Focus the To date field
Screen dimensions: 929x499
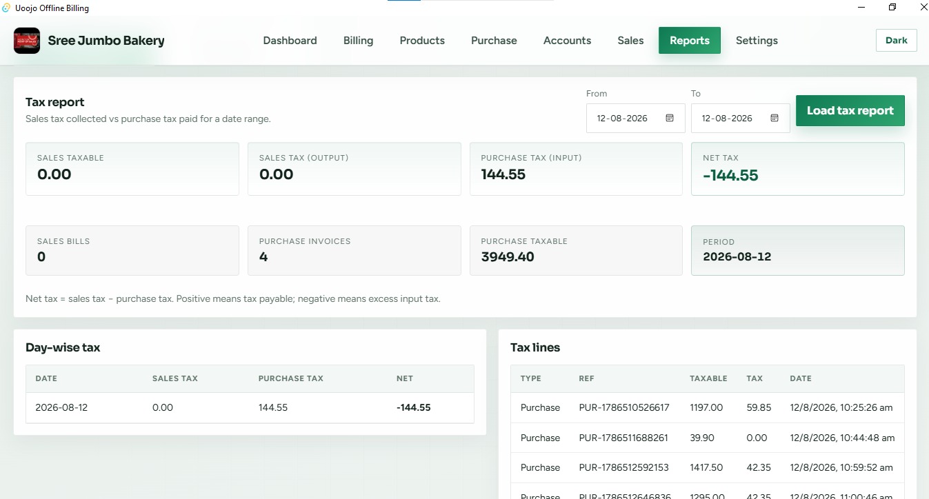click(741, 119)
